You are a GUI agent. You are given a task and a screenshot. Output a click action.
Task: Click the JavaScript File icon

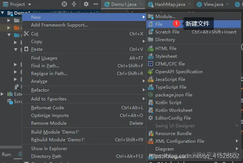(151, 79)
